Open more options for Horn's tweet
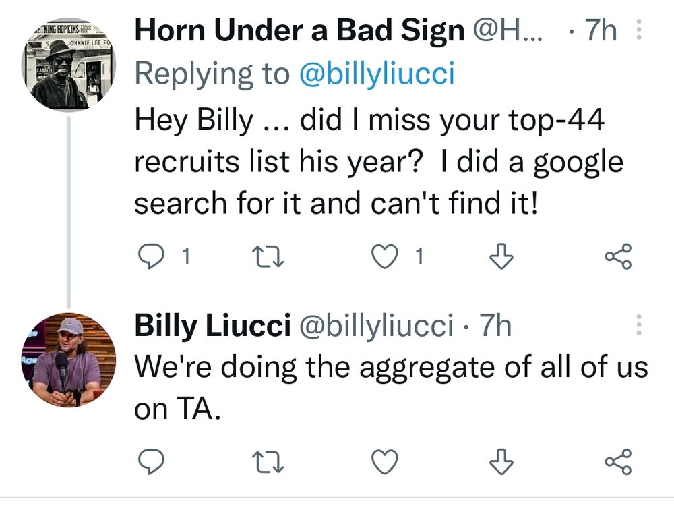Screen dimensions: 674x512 (x=640, y=31)
